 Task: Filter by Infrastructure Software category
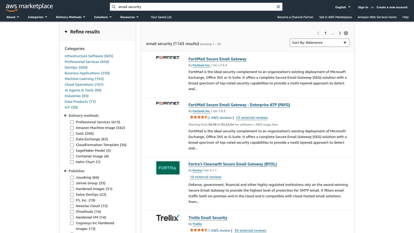89,56
